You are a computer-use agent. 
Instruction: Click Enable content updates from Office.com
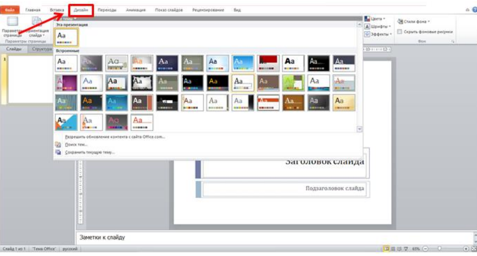click(115, 137)
